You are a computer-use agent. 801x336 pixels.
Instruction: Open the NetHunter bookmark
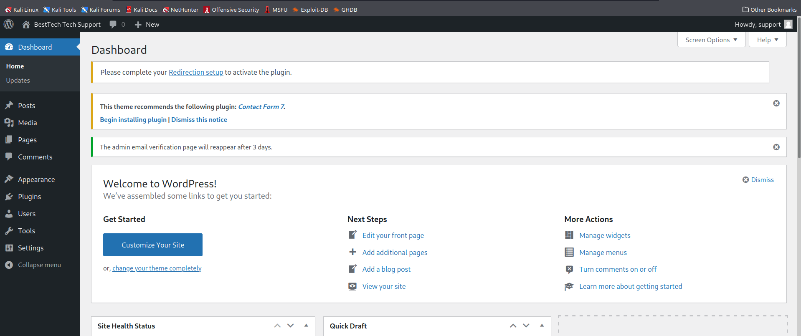coord(180,10)
